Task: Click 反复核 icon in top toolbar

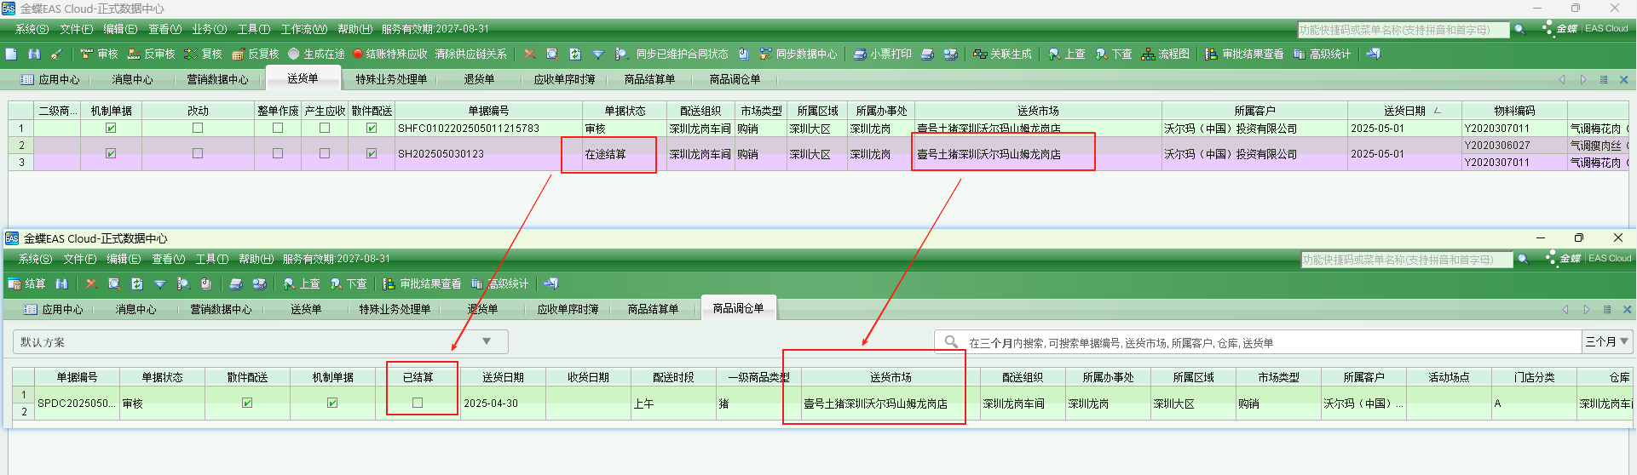Action: pos(238,54)
